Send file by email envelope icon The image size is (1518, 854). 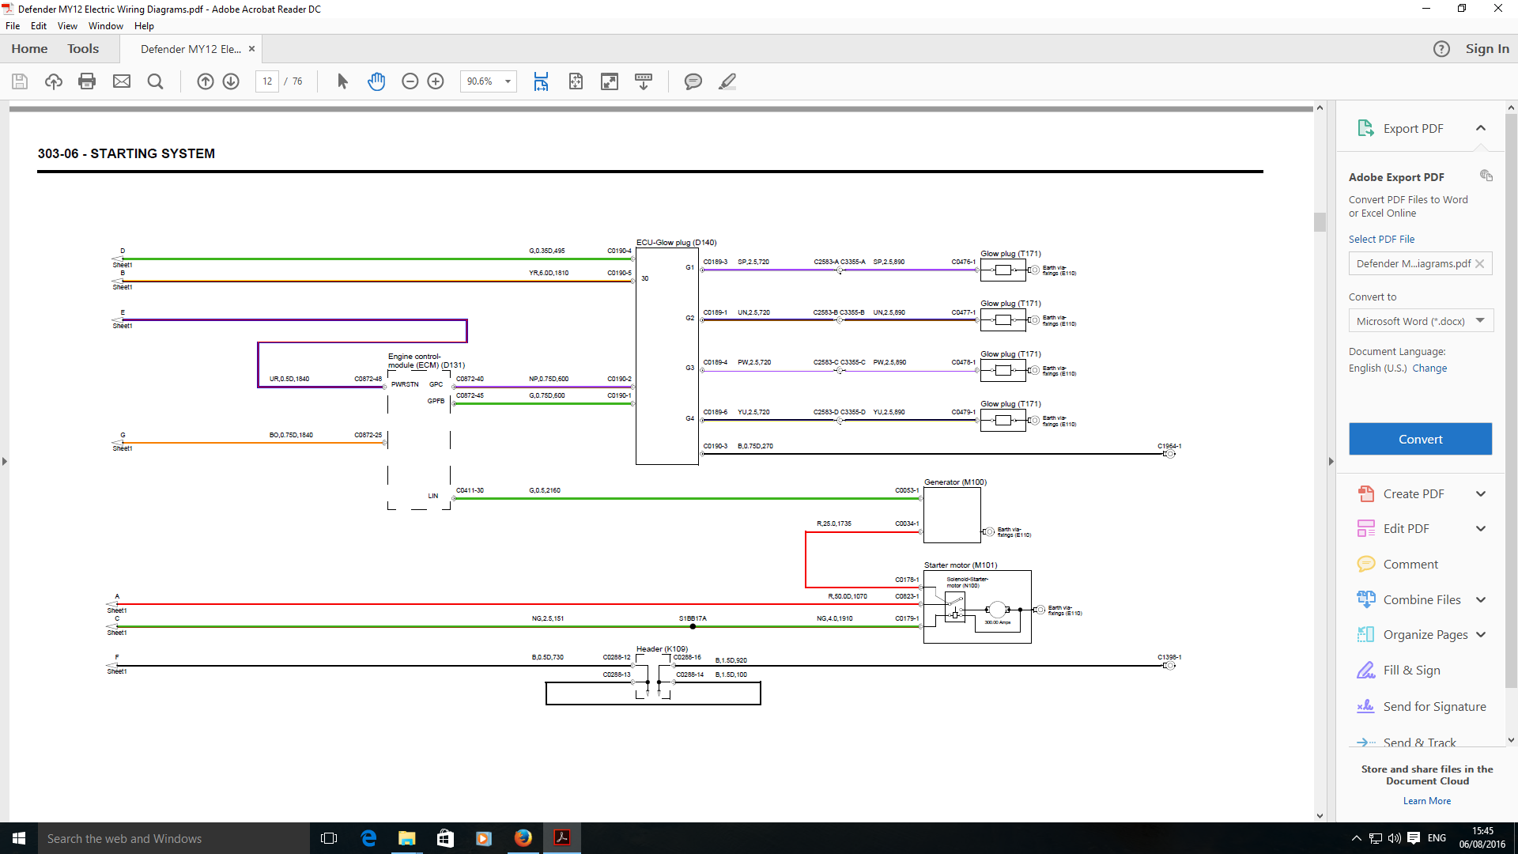tap(122, 81)
